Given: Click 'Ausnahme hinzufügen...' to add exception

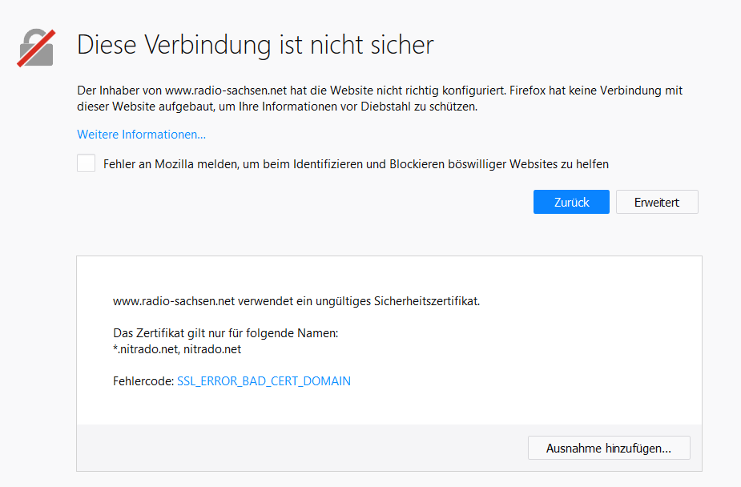Looking at the screenshot, I should [x=609, y=448].
